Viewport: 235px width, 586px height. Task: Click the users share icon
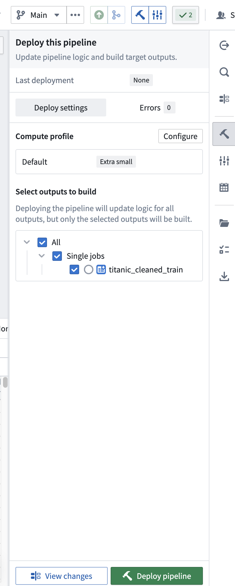tap(221, 15)
